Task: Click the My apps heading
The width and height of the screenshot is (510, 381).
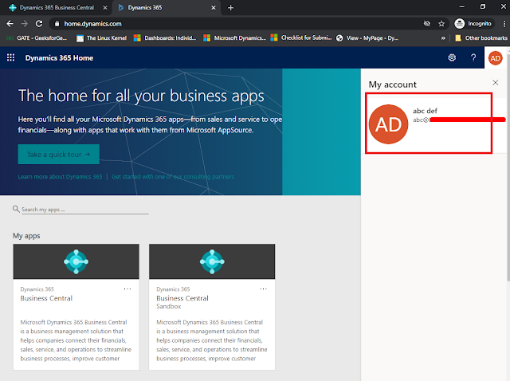Action: pos(26,236)
